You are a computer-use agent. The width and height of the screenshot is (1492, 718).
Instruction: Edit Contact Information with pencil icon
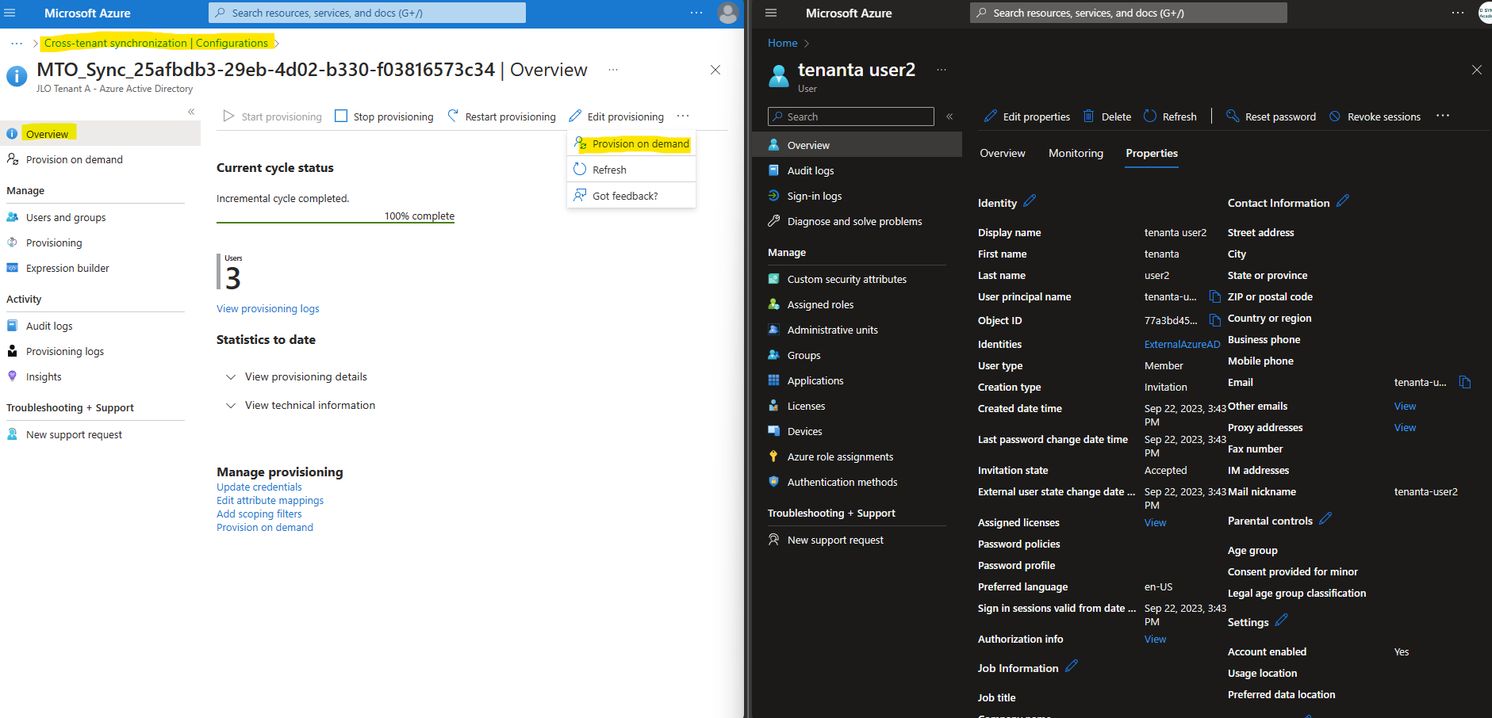click(x=1343, y=201)
